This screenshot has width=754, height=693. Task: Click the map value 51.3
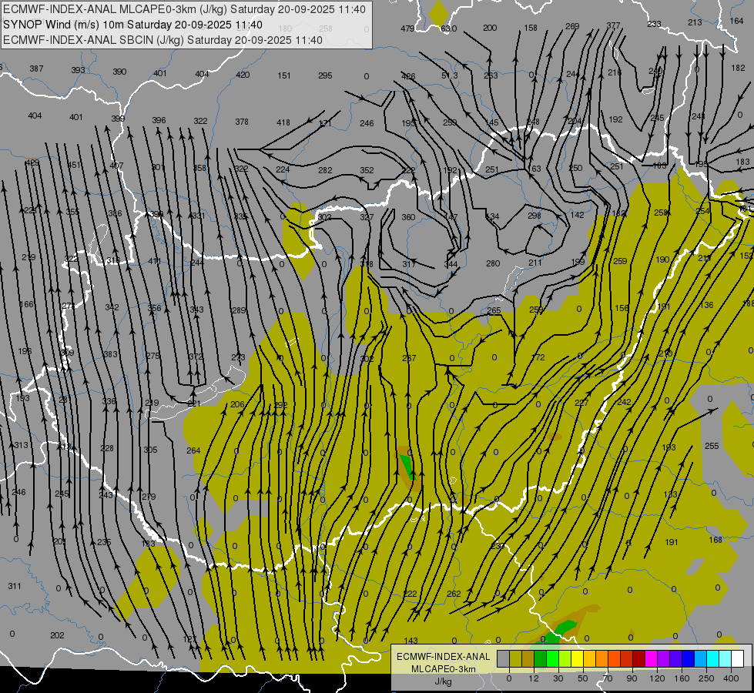tap(450, 75)
